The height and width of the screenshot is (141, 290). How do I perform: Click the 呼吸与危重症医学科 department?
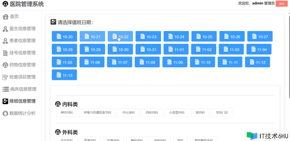97,113
